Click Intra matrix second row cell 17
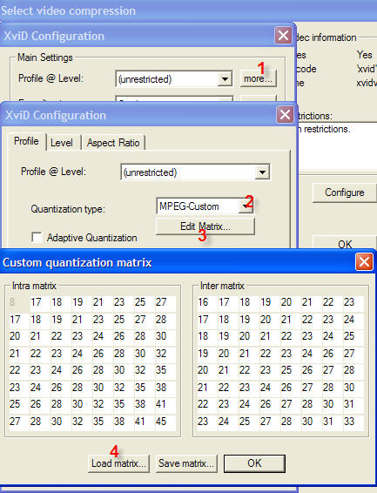 pos(19,320)
